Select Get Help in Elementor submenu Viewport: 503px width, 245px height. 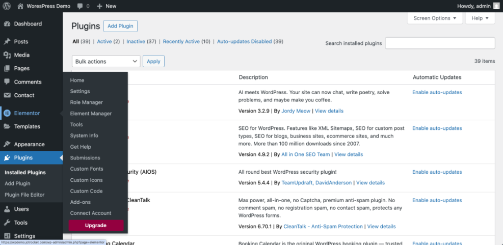coord(81,147)
